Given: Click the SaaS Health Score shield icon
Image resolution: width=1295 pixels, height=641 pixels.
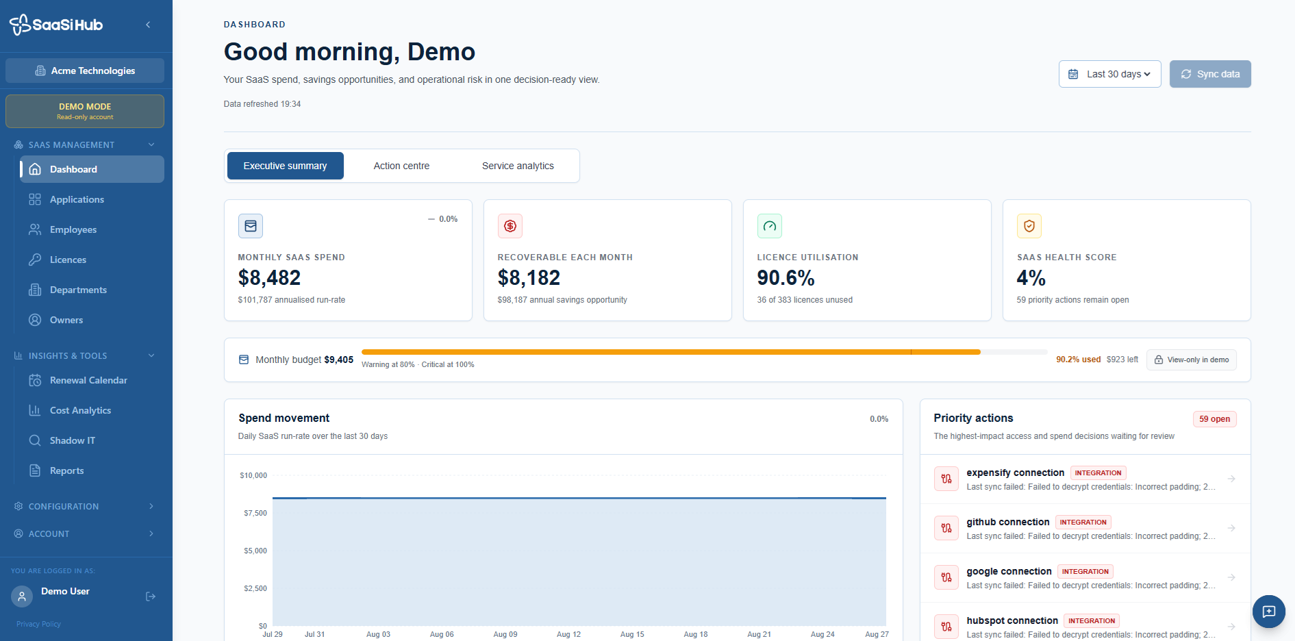Looking at the screenshot, I should point(1029,226).
